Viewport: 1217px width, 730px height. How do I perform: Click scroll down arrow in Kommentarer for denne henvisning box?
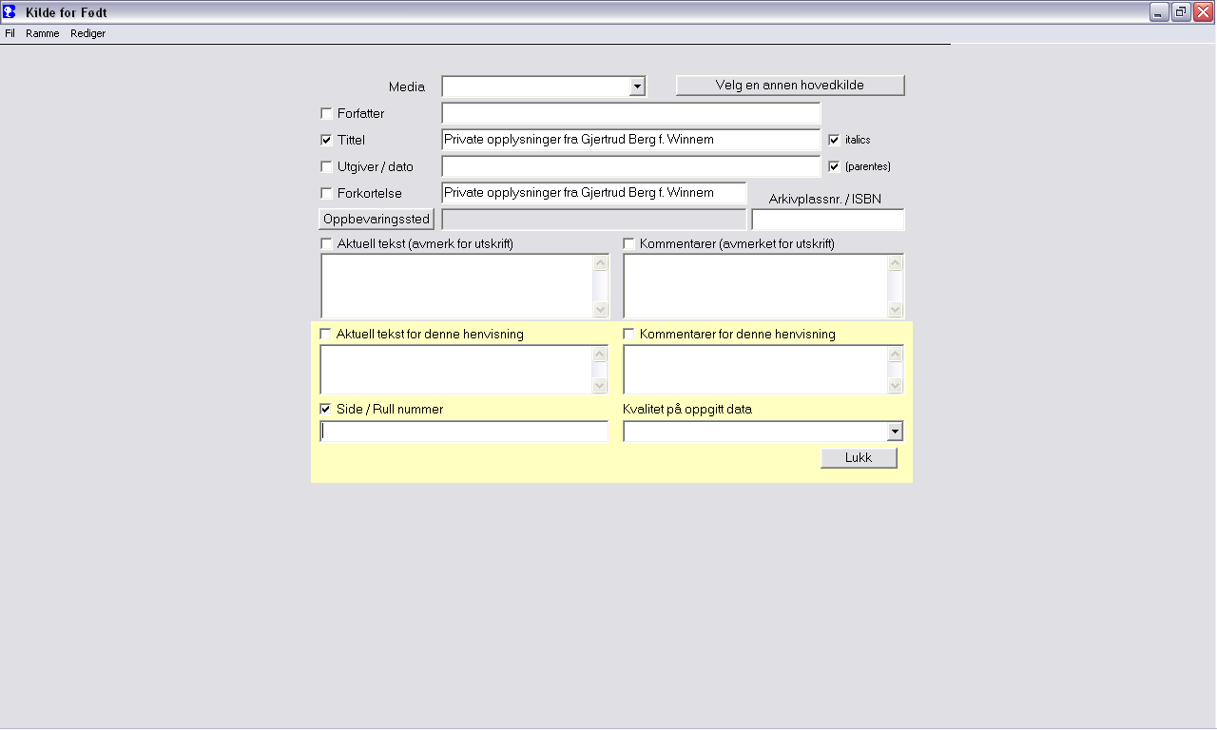(895, 385)
